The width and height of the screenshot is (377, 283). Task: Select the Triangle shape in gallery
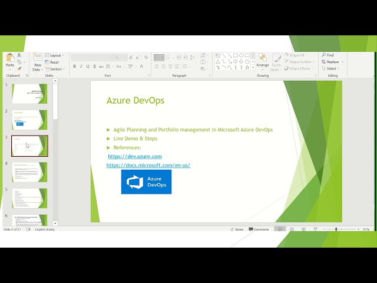(218, 61)
